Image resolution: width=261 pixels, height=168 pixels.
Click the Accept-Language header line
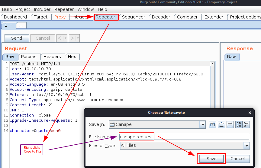click(x=47, y=84)
